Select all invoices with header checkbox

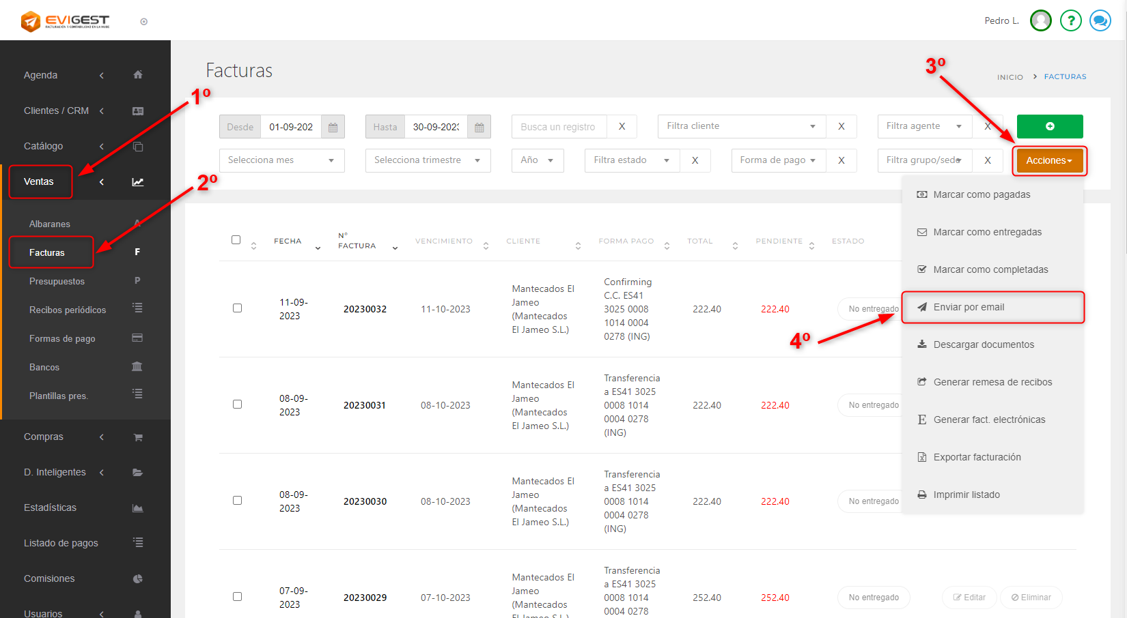point(236,240)
